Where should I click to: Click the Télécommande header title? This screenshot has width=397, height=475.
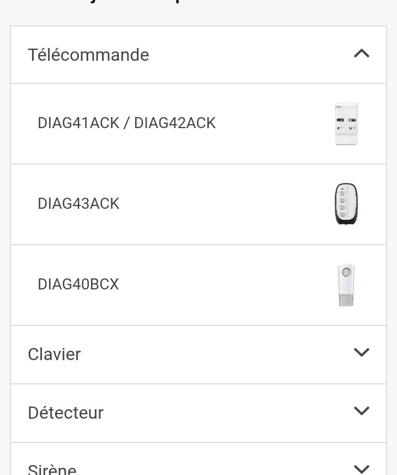[x=88, y=55]
